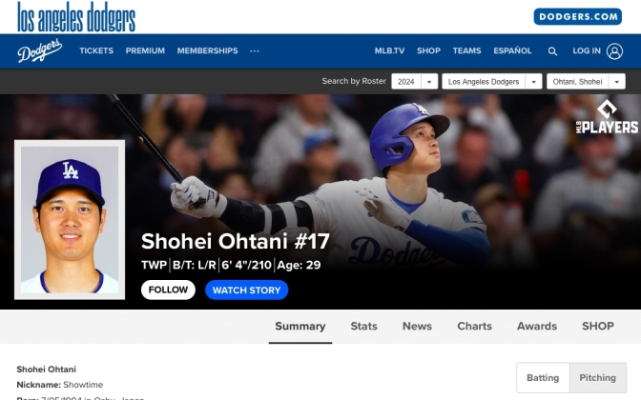Click the MLB Players logo
641x400 pixels.
click(607, 117)
